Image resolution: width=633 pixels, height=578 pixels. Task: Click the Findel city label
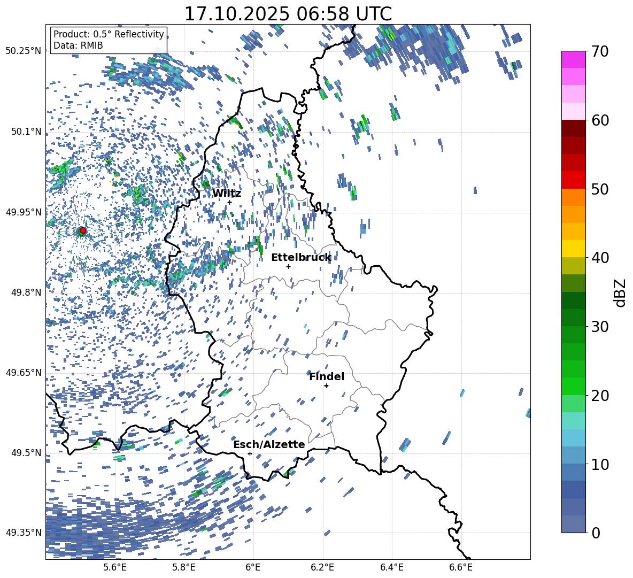[327, 376]
